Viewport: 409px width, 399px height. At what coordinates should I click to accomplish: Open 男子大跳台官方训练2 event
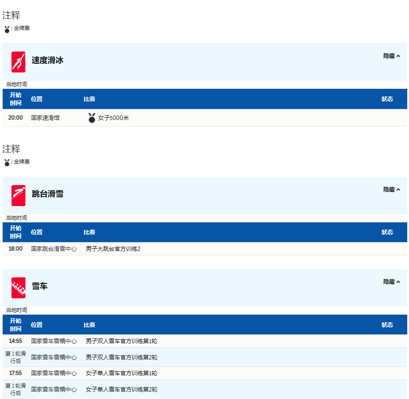coord(113,249)
